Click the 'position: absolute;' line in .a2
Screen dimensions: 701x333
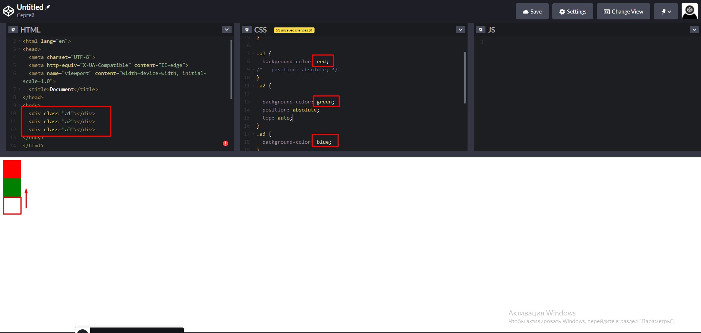point(291,110)
